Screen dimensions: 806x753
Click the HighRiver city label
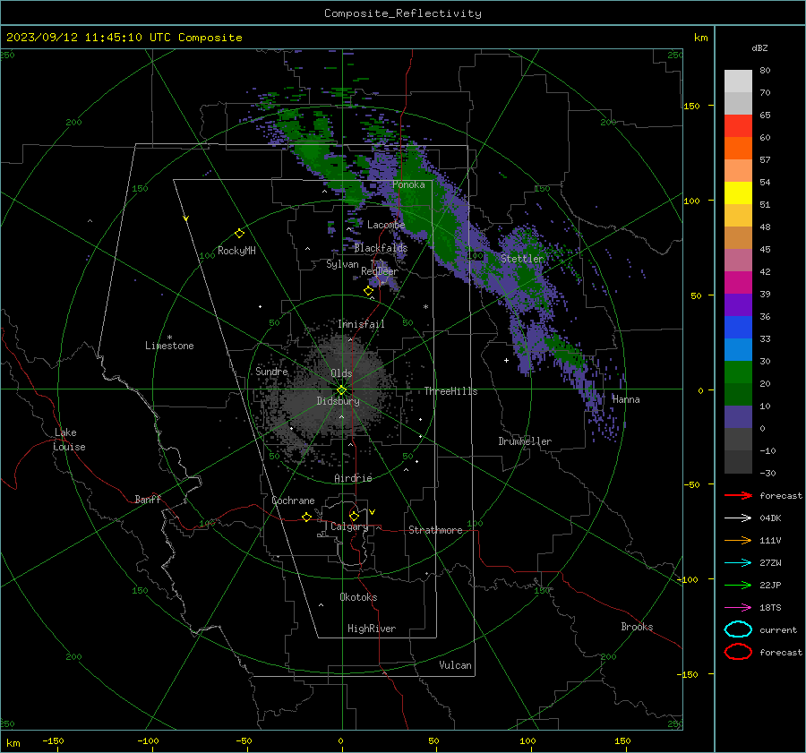371,629
